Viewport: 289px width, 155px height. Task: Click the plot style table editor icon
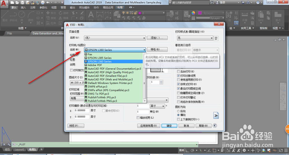pos(216,38)
